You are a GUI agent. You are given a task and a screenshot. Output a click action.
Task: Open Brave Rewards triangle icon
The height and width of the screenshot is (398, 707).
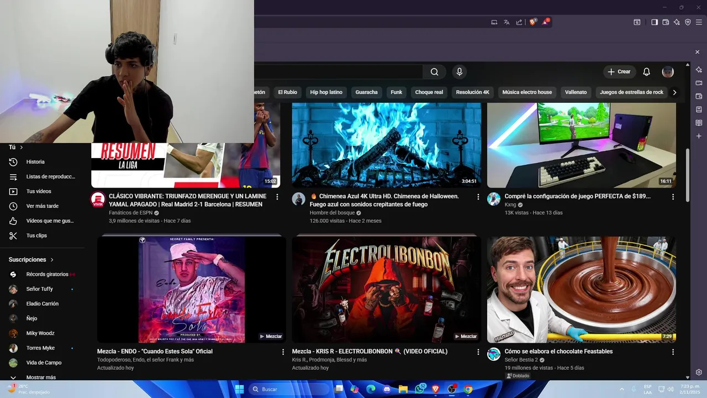coord(546,22)
